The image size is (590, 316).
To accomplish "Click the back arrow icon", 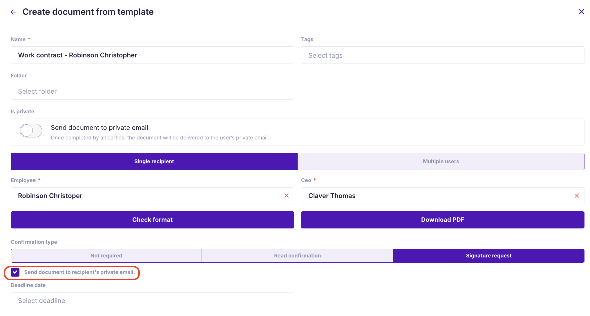I will (x=14, y=12).
